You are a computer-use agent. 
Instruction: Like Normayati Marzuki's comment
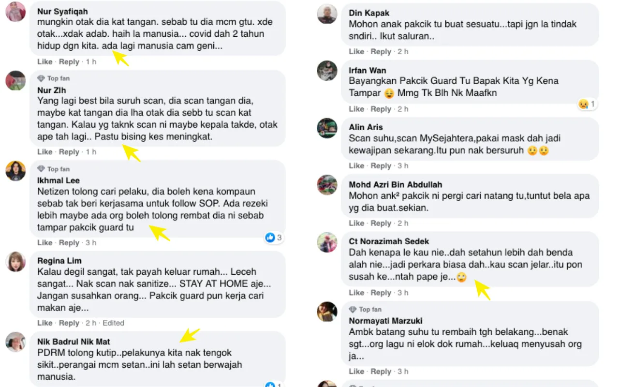pos(356,372)
